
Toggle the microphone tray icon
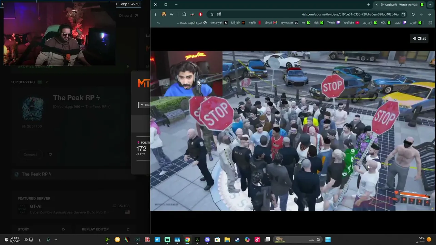coord(48,240)
